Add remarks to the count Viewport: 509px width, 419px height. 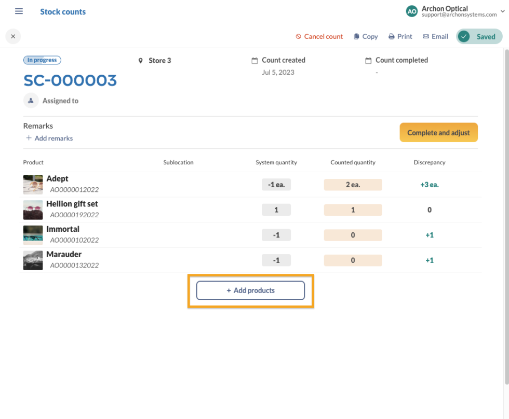(49, 138)
